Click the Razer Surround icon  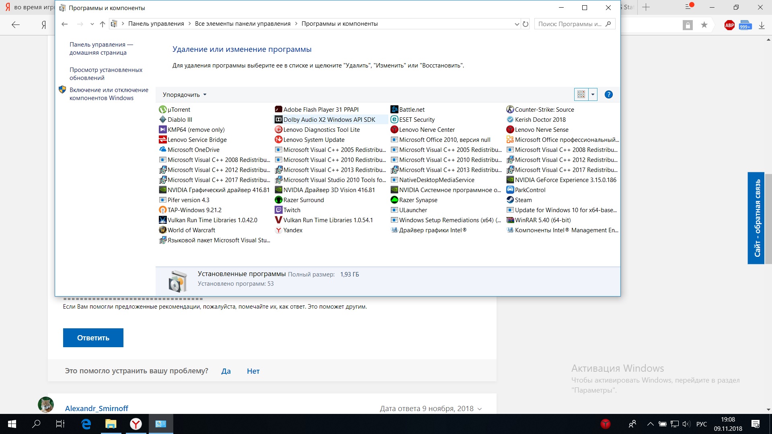point(279,200)
